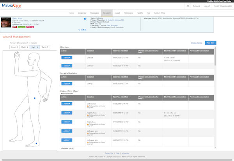The image size is (234, 161).
Task: Open the eMAR menu
Action: click(117, 13)
